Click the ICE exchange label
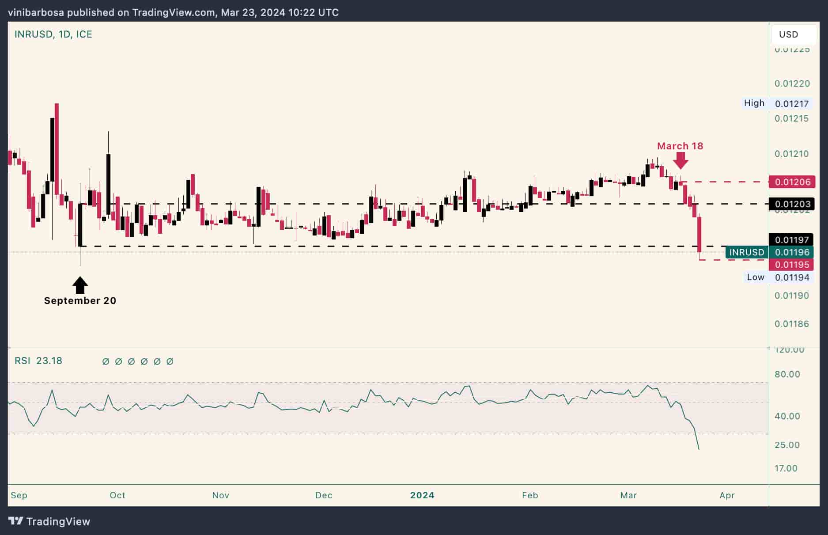The image size is (828, 535). [85, 34]
